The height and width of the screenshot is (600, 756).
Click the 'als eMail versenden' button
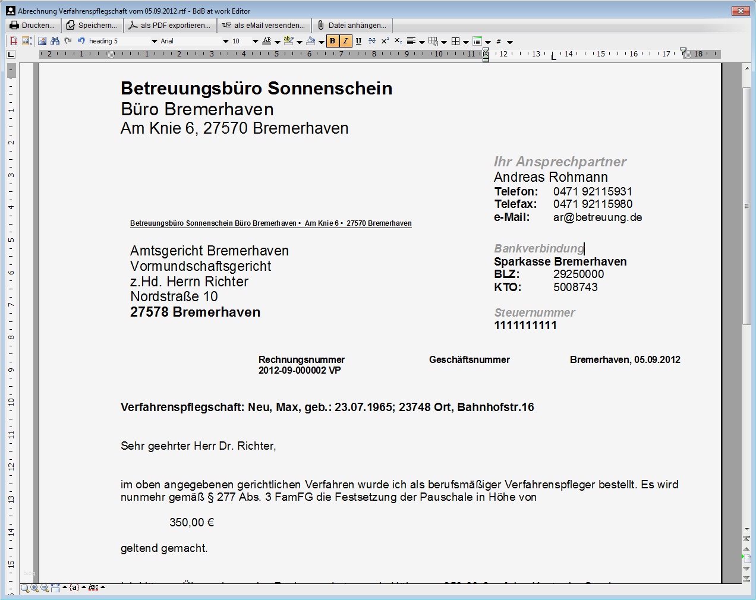pos(264,25)
